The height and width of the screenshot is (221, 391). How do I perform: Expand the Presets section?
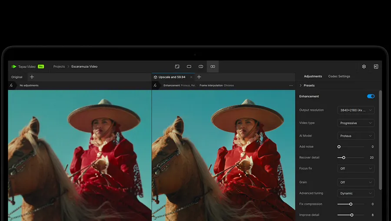pyautogui.click(x=307, y=86)
